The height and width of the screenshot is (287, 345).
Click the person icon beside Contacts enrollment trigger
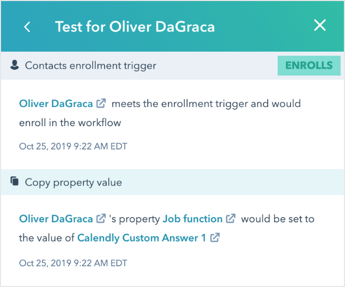(x=15, y=65)
